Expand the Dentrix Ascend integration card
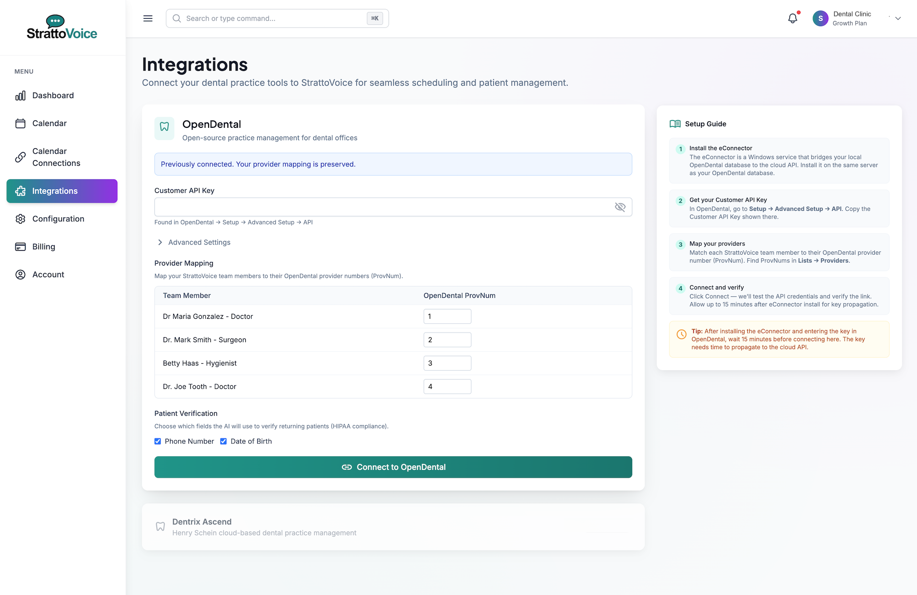Image resolution: width=917 pixels, height=595 pixels. (393, 527)
